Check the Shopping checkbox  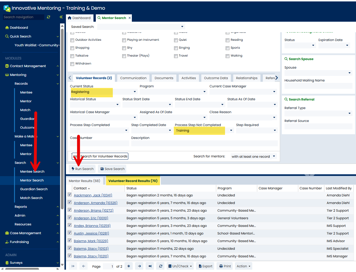click(72, 48)
